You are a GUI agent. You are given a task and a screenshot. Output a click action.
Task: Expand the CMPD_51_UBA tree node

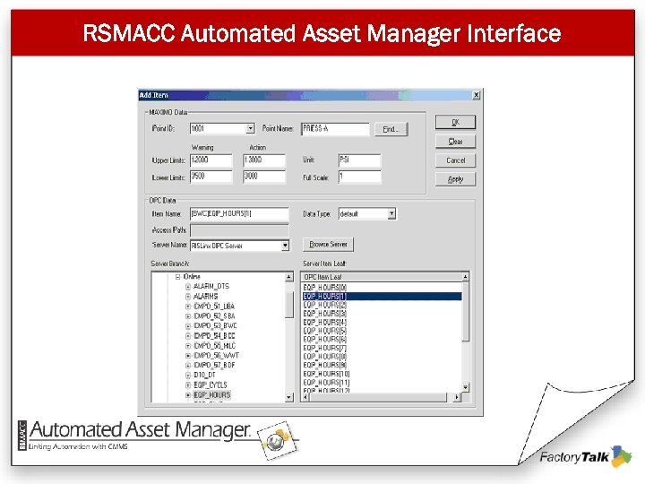point(188,307)
